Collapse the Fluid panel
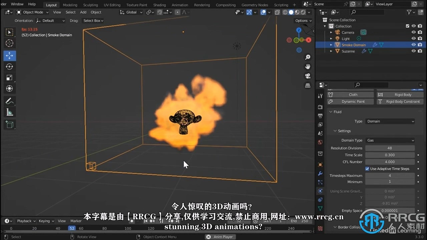Image resolution: width=427 pixels, height=240 pixels. [x=331, y=112]
